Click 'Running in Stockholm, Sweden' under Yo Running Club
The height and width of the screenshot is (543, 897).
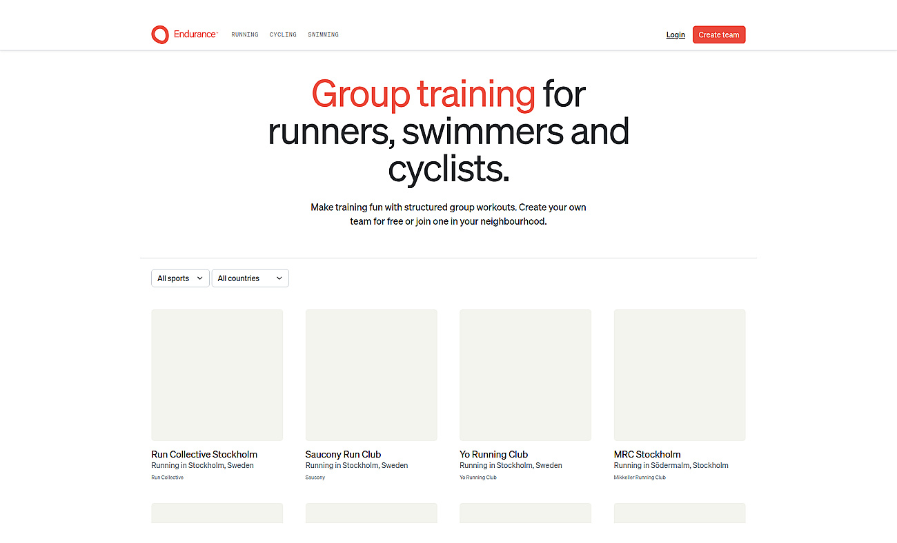511,466
